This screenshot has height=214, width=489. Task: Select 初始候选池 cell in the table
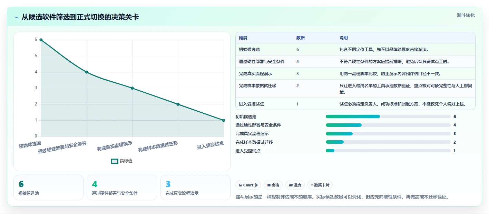264,50
